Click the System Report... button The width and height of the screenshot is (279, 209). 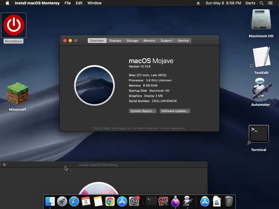point(142,111)
